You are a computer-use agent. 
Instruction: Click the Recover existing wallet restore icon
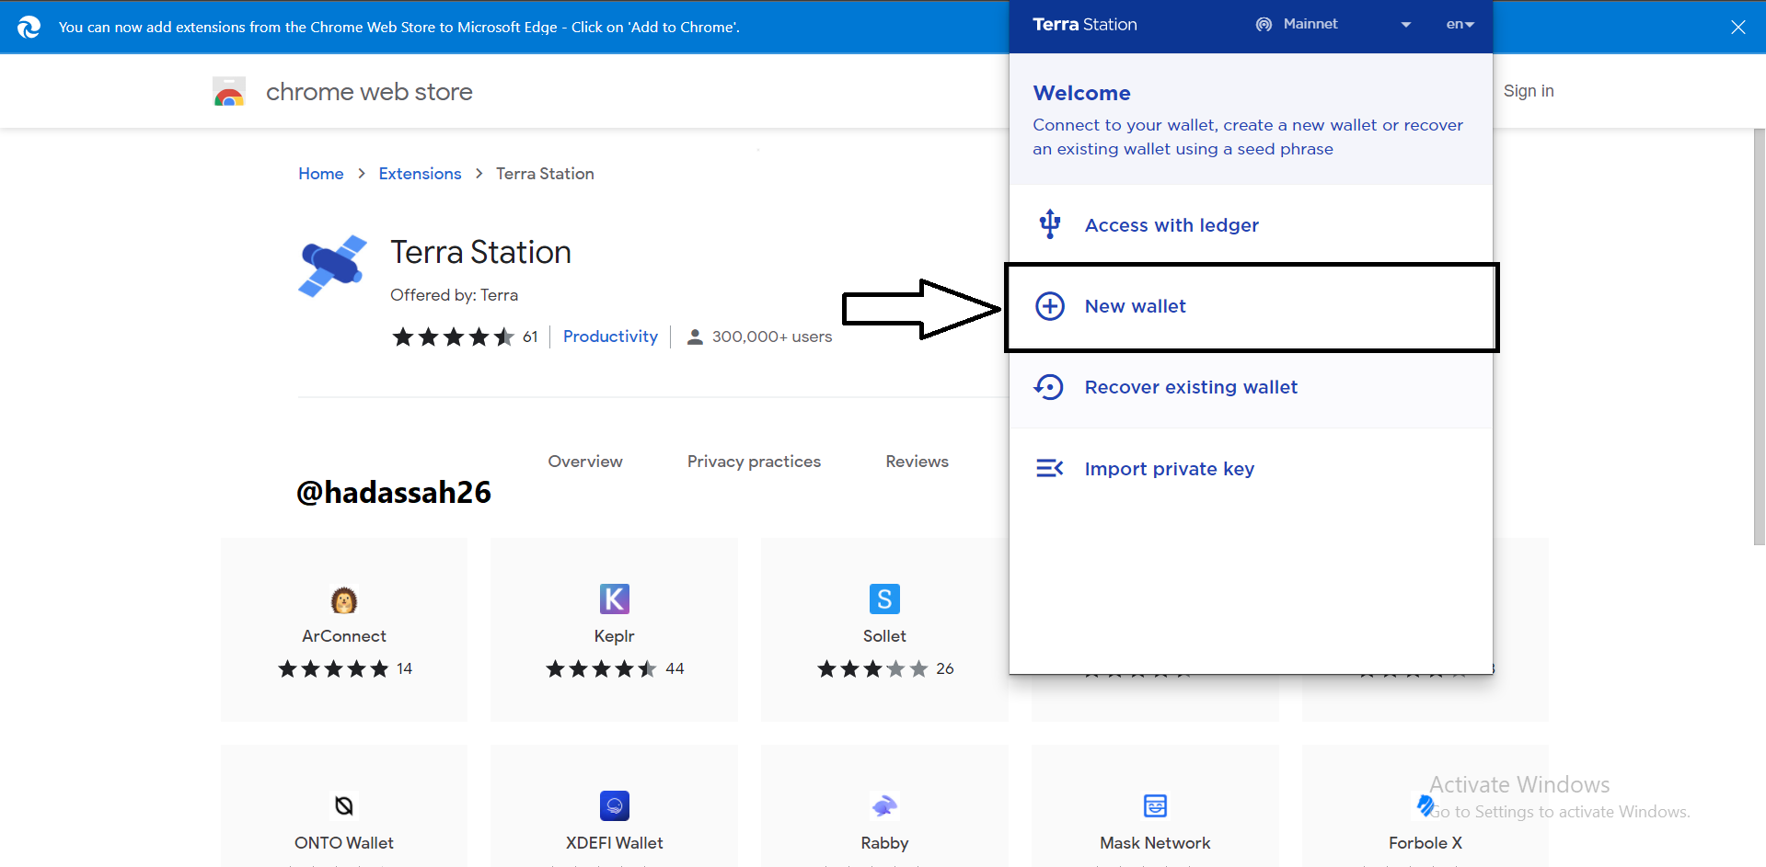tap(1049, 387)
